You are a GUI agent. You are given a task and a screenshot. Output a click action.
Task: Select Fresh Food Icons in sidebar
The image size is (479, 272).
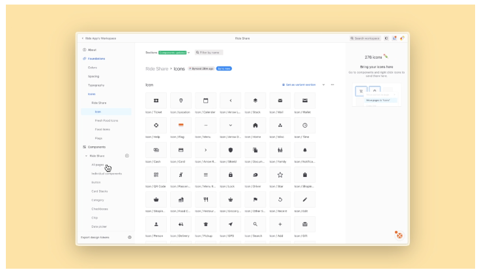pos(106,120)
